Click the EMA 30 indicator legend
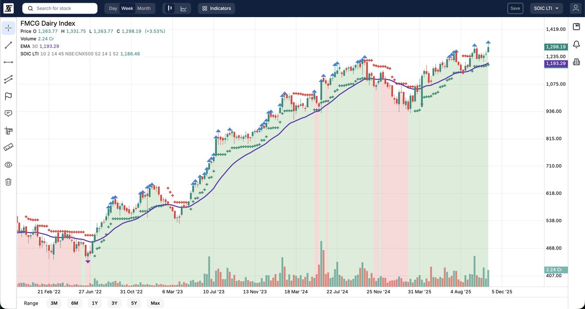 pos(40,46)
